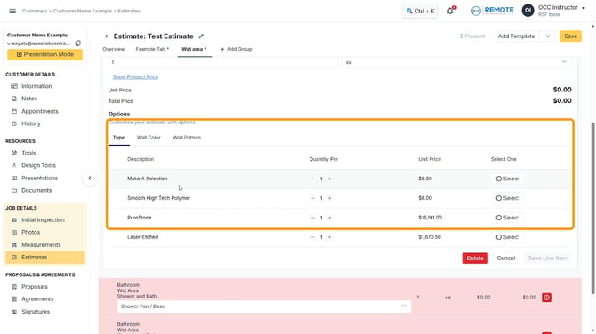Click Save Line Item button
The width and height of the screenshot is (596, 334).
point(547,258)
